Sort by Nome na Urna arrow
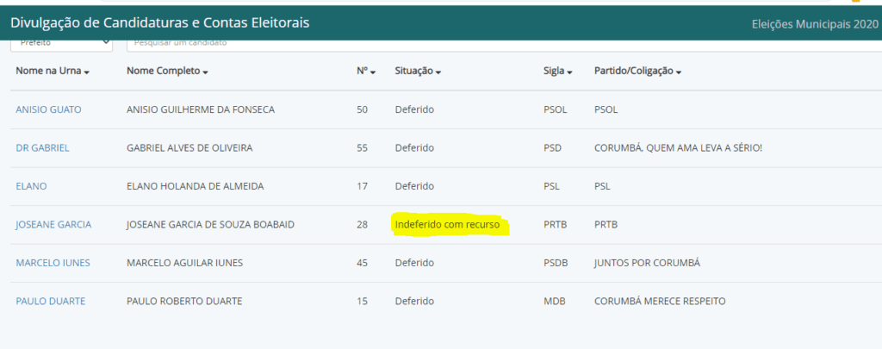 click(x=87, y=72)
